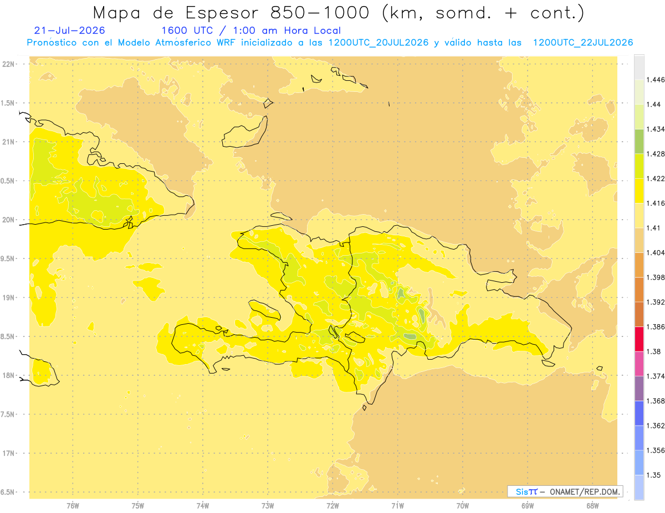The height and width of the screenshot is (513, 665).
Task: Click the red legend swatch between 1.38 and 1.386
Action: pyautogui.click(x=639, y=339)
